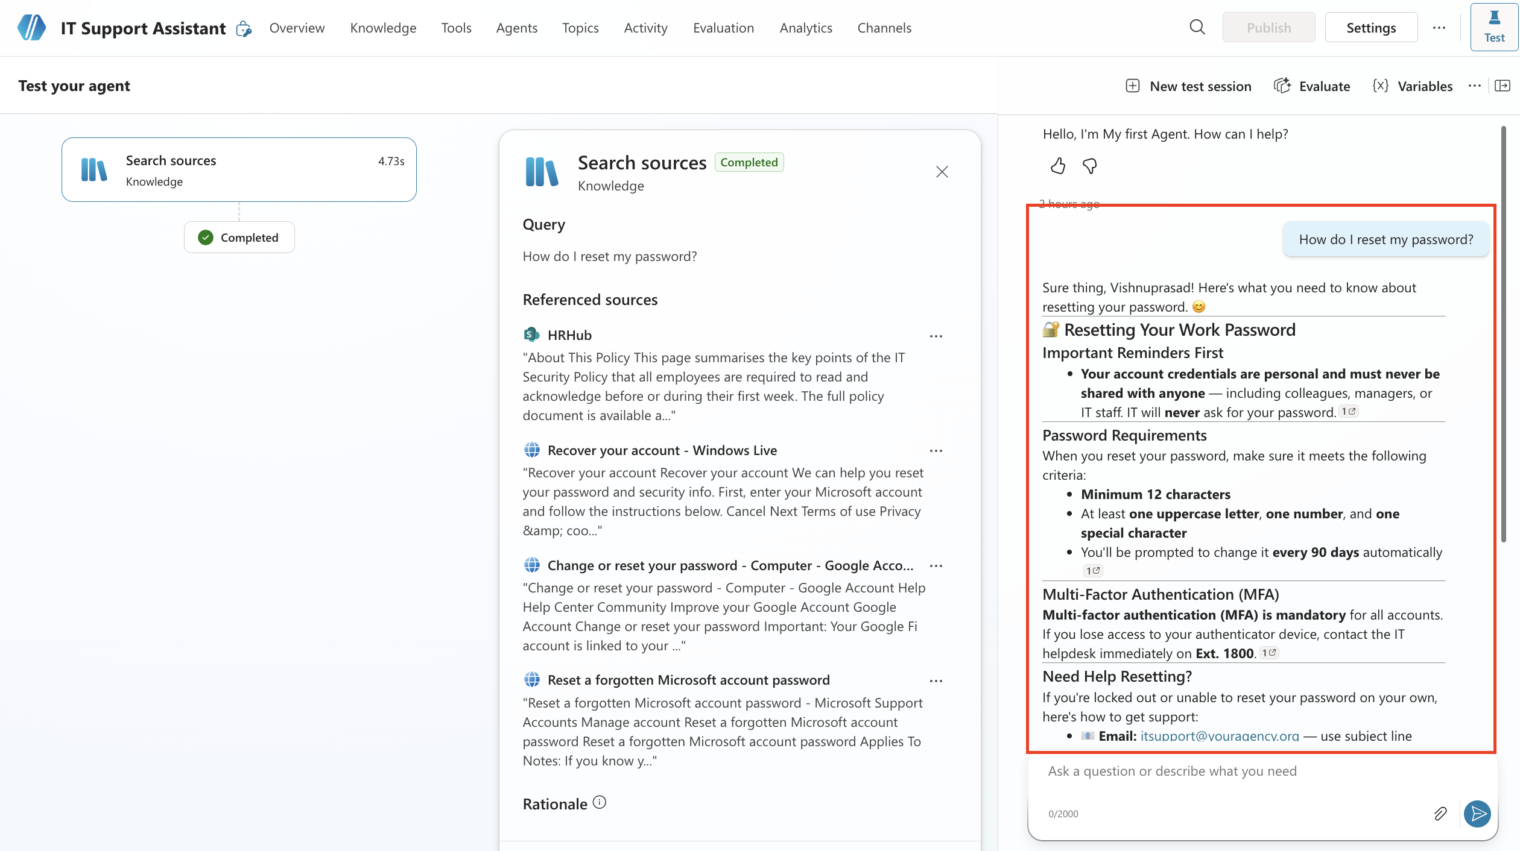This screenshot has height=851, width=1520.
Task: Open the Reset a forgotten Microsoft account password source
Action: point(689,680)
